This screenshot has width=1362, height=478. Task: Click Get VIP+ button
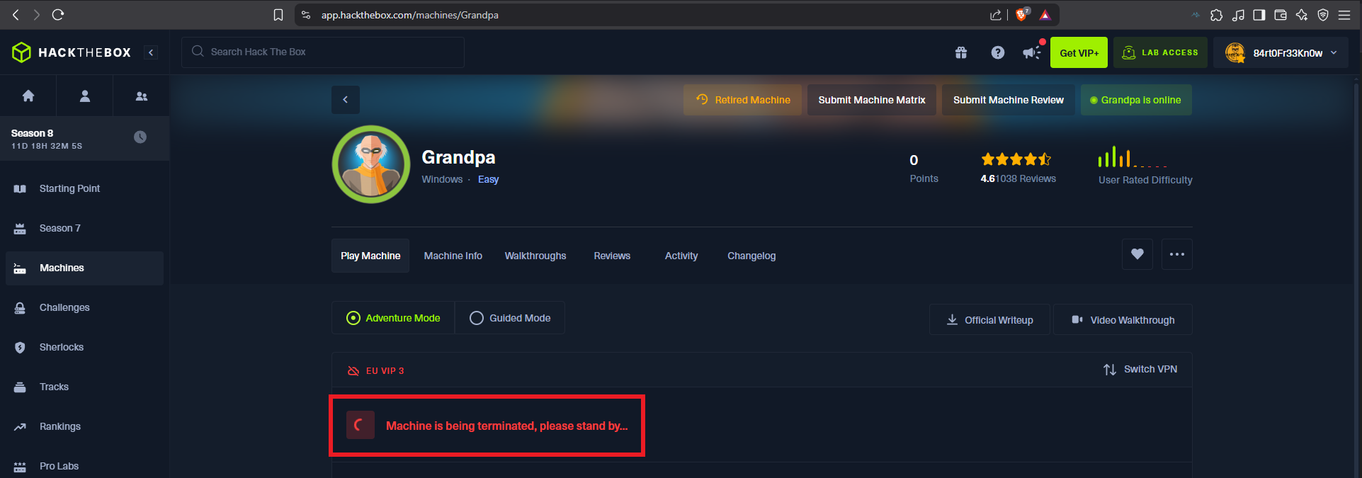point(1079,52)
